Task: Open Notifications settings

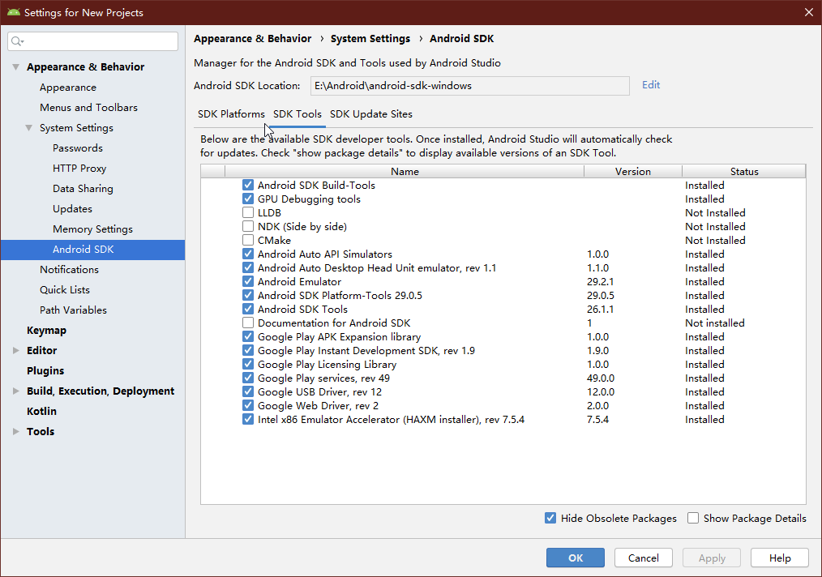Action: (69, 269)
